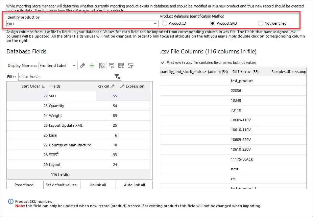Click csv col value 93 in सामग्री row
The width and height of the screenshot is (313, 217).
(x=115, y=155)
